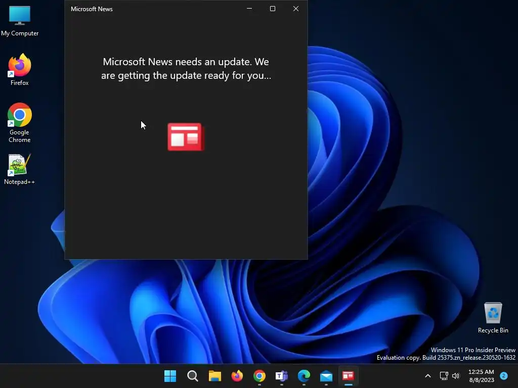The image size is (518, 388).
Task: Maximize the Microsoft News window
Action: (x=273, y=9)
